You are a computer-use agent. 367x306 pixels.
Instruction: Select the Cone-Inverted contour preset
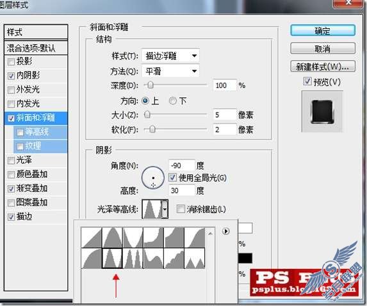tap(133, 238)
